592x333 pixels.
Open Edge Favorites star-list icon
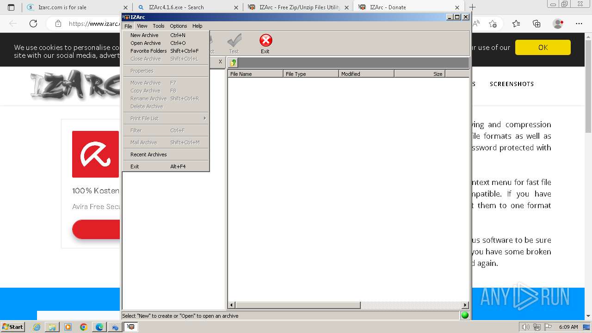click(516, 24)
